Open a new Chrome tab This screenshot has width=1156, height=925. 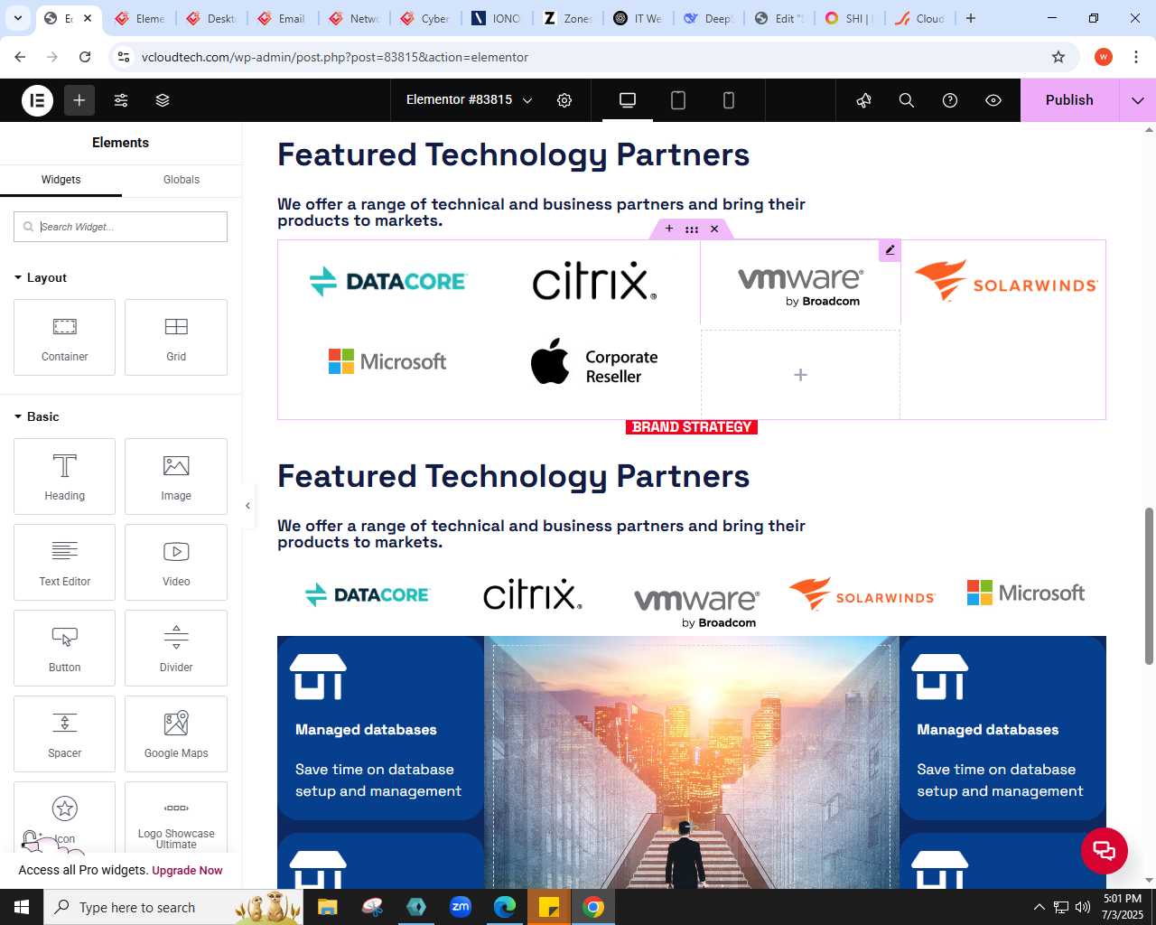971,18
